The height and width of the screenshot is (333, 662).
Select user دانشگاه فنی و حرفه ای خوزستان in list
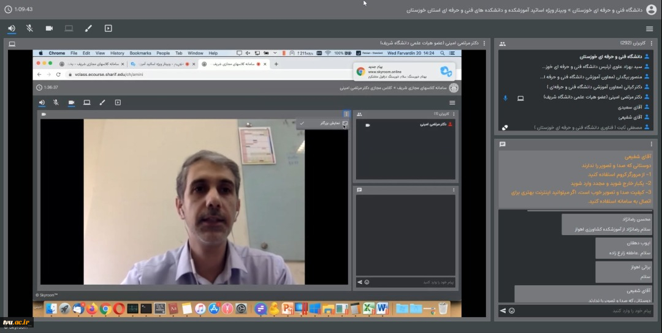[x=611, y=56]
